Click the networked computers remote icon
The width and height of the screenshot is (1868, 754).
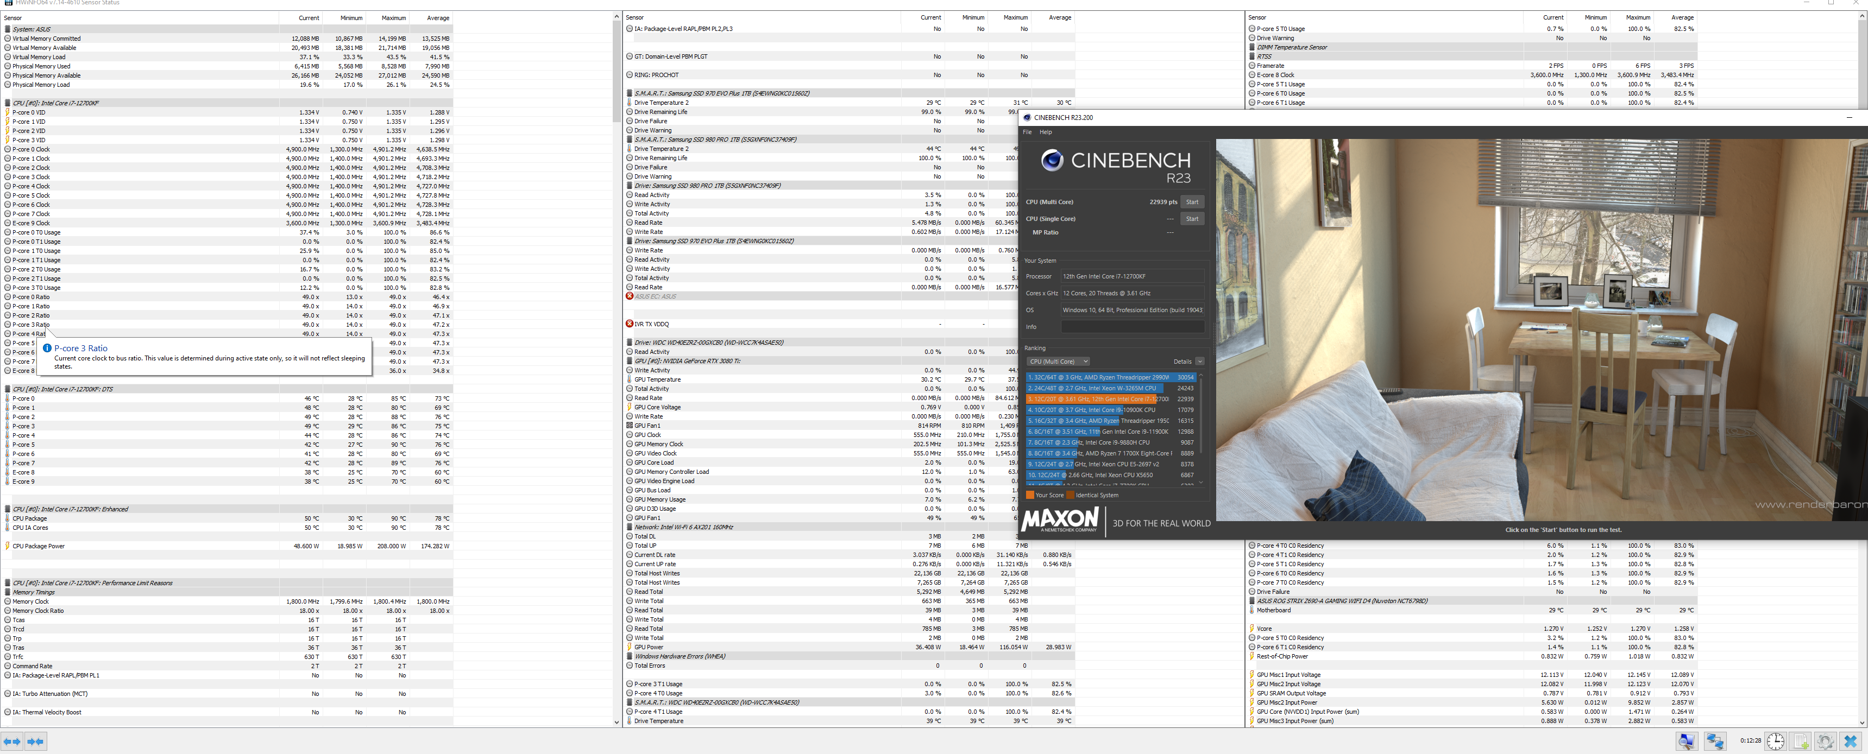(x=1715, y=741)
